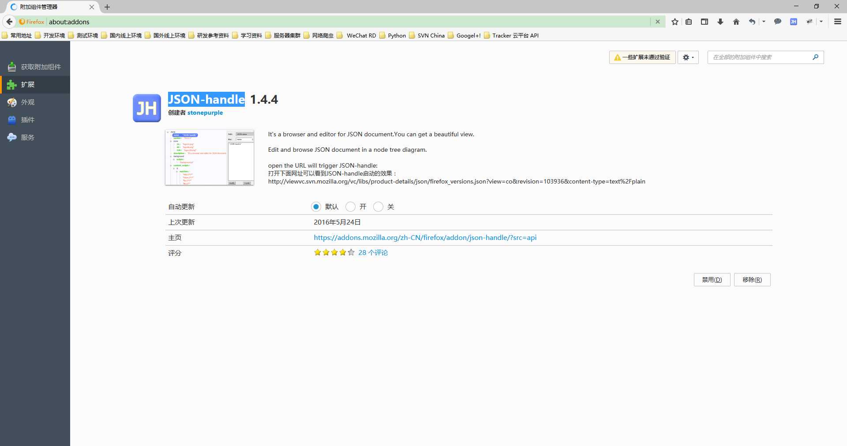Open 国内线上环境 bookmarks folder
The width and height of the screenshot is (847, 446).
[x=122, y=36]
